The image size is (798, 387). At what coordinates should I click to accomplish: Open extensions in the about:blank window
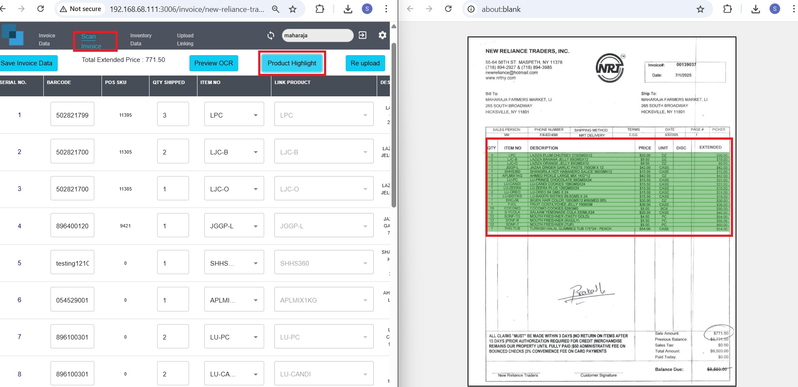(728, 9)
